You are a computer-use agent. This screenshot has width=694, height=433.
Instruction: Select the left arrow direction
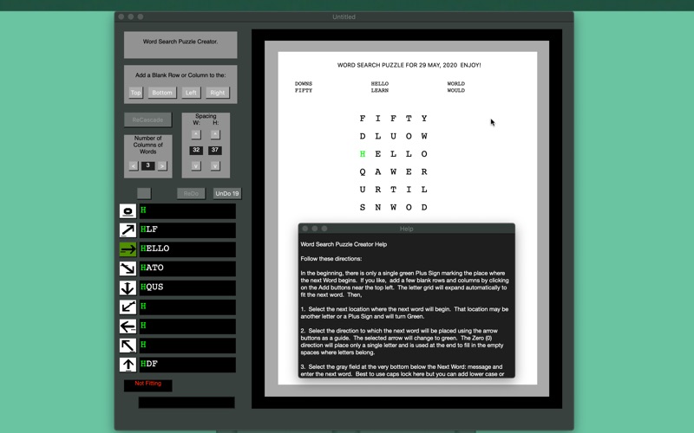click(x=128, y=326)
